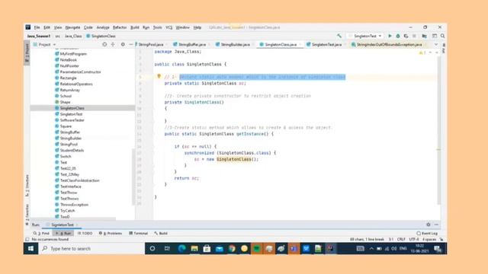Open the SingletonTest run configuration dropdown
This screenshot has height=274, width=488.
[365, 36]
